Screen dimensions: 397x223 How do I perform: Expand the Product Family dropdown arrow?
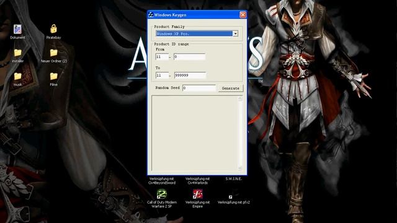[x=236, y=33]
